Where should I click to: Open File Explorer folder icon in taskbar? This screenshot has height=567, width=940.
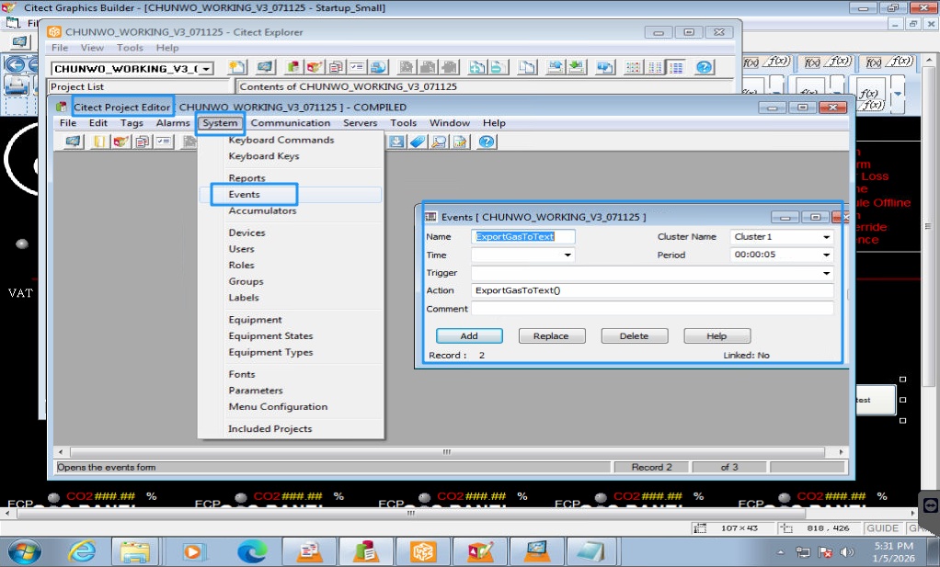tap(136, 551)
